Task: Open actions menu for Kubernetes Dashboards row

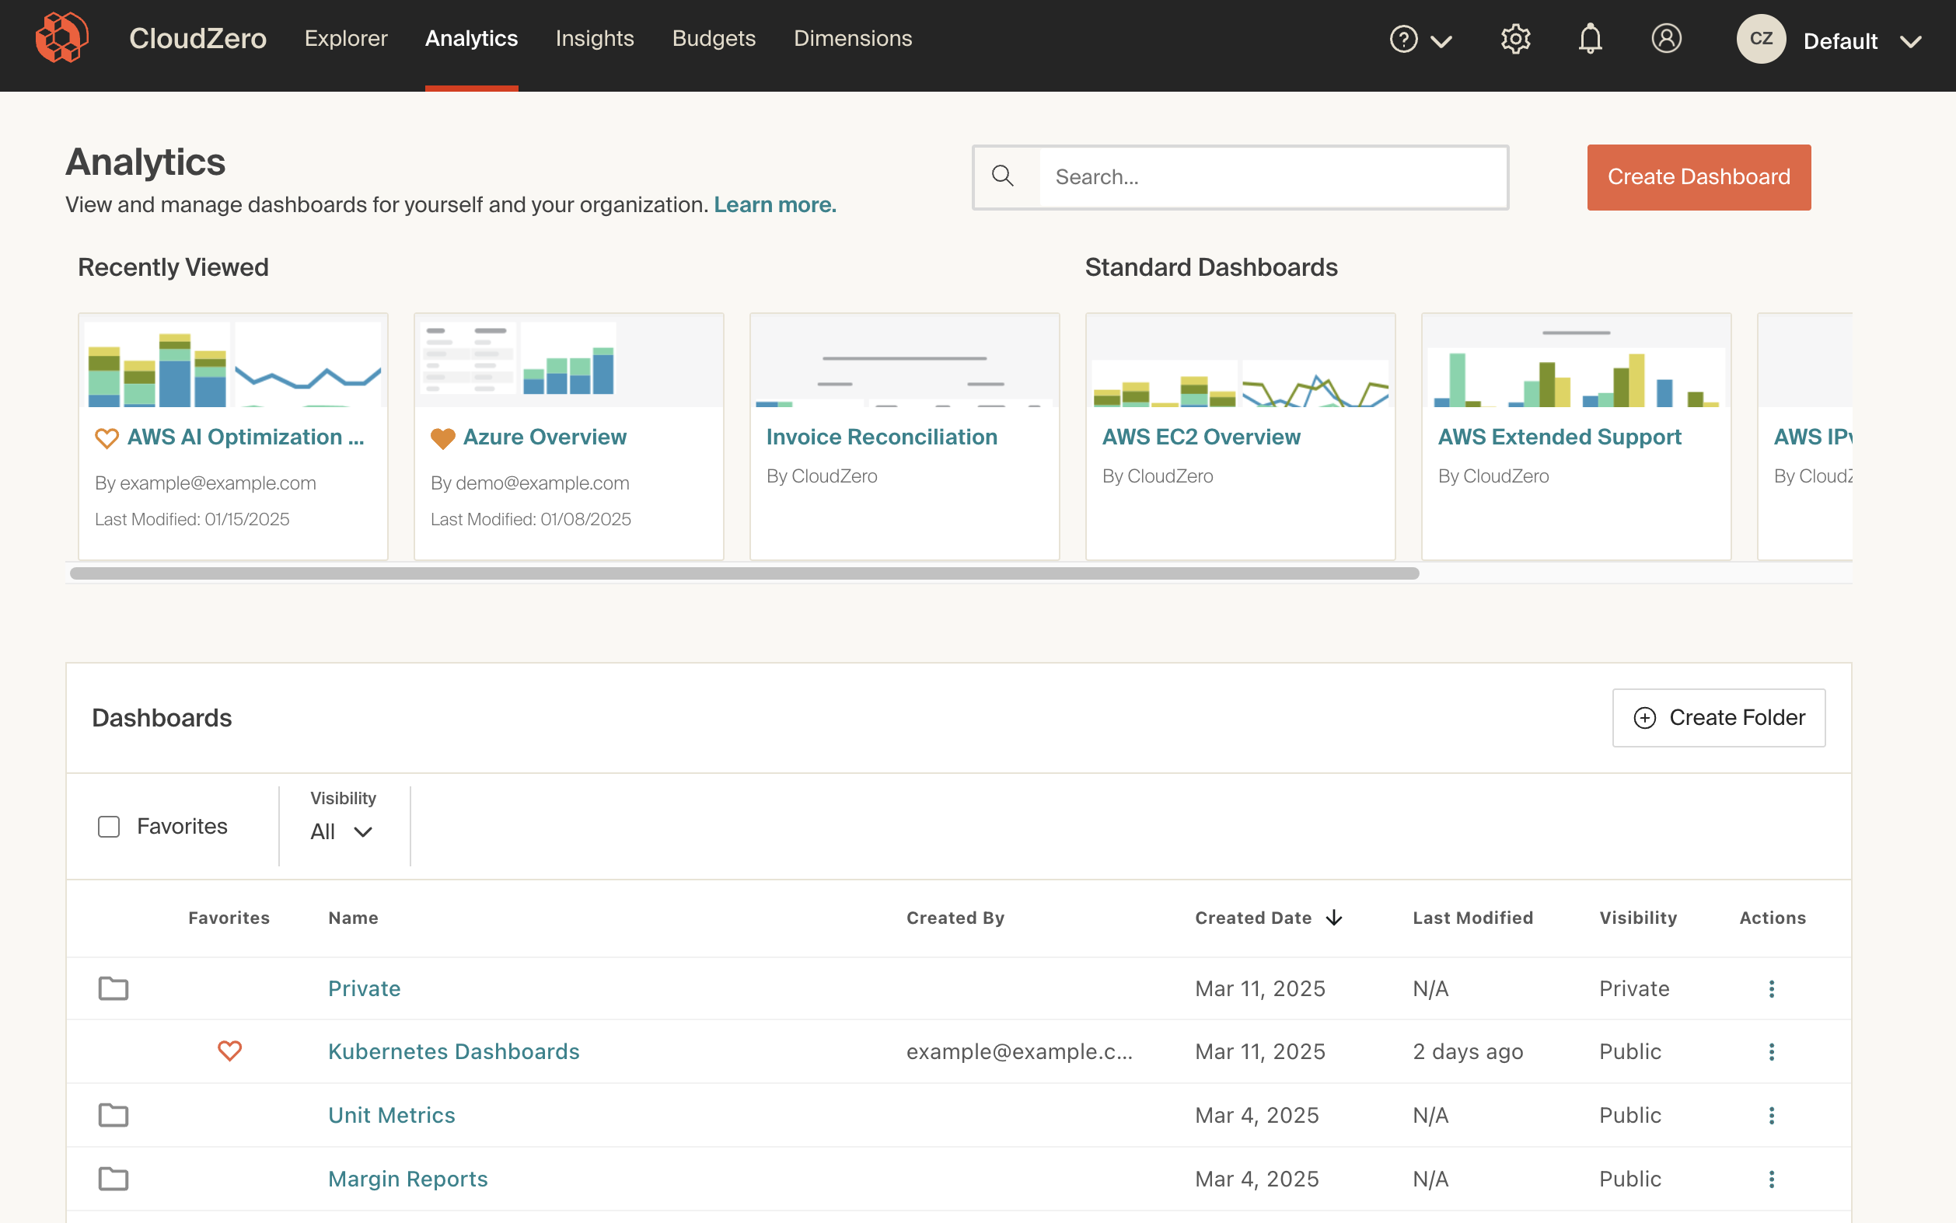Action: click(x=1772, y=1051)
